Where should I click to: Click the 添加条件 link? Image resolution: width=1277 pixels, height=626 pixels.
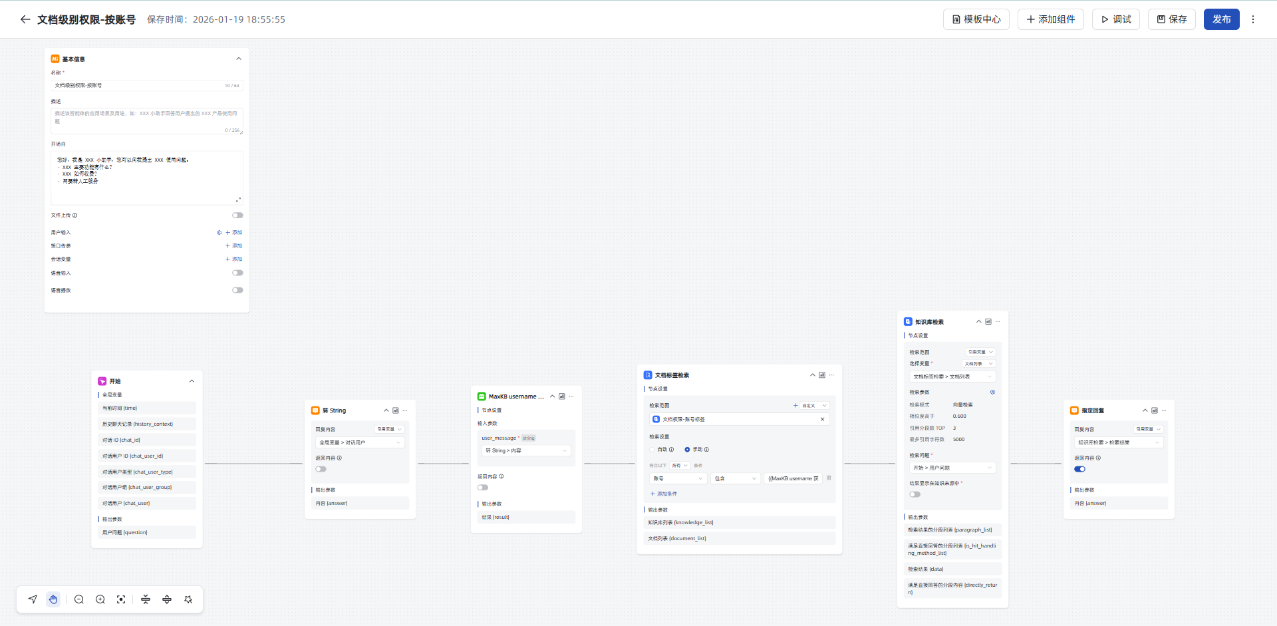click(x=664, y=494)
